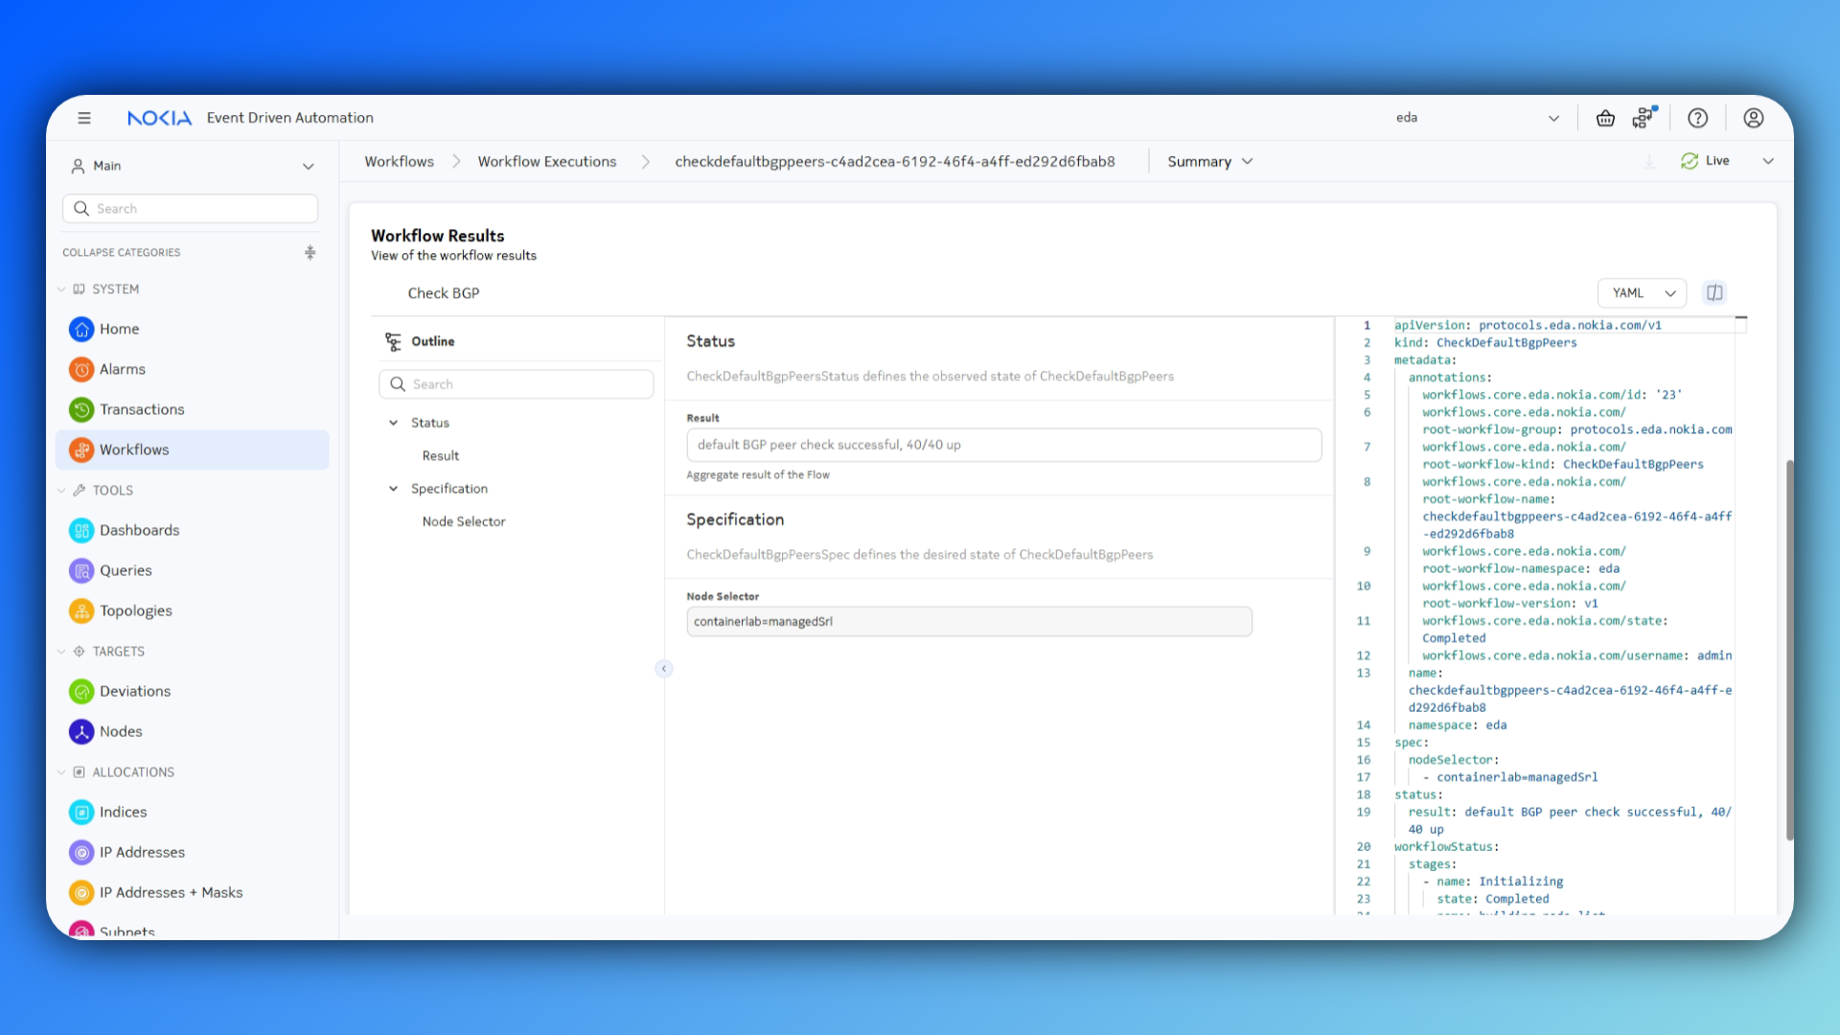Toggle Live refresh mode
Image resolution: width=1840 pixels, height=1035 pixels.
pos(1706,161)
